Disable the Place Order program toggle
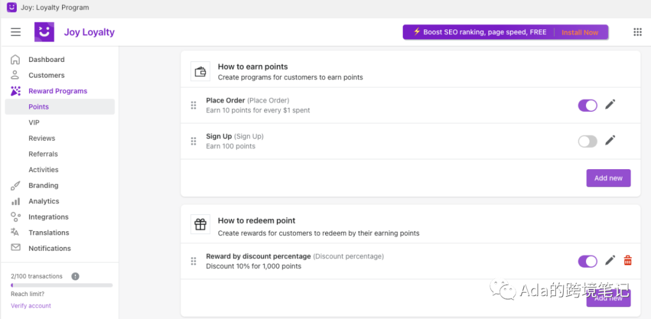This screenshot has width=651, height=319. pos(588,105)
